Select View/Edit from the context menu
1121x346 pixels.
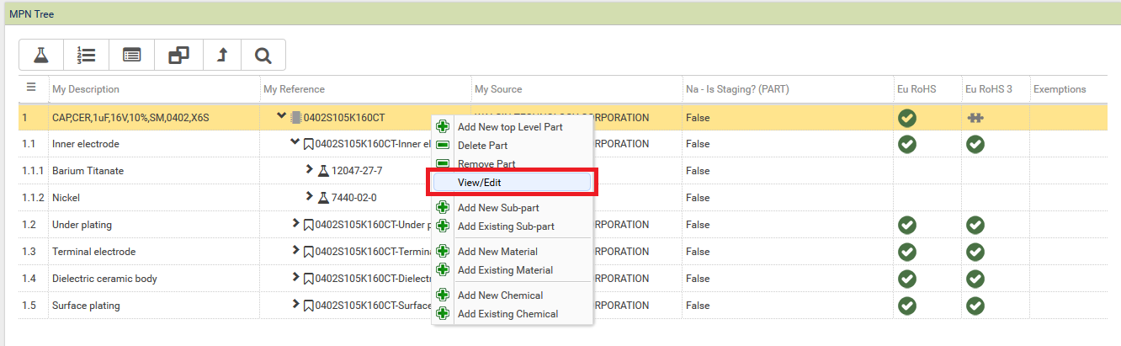(x=480, y=183)
